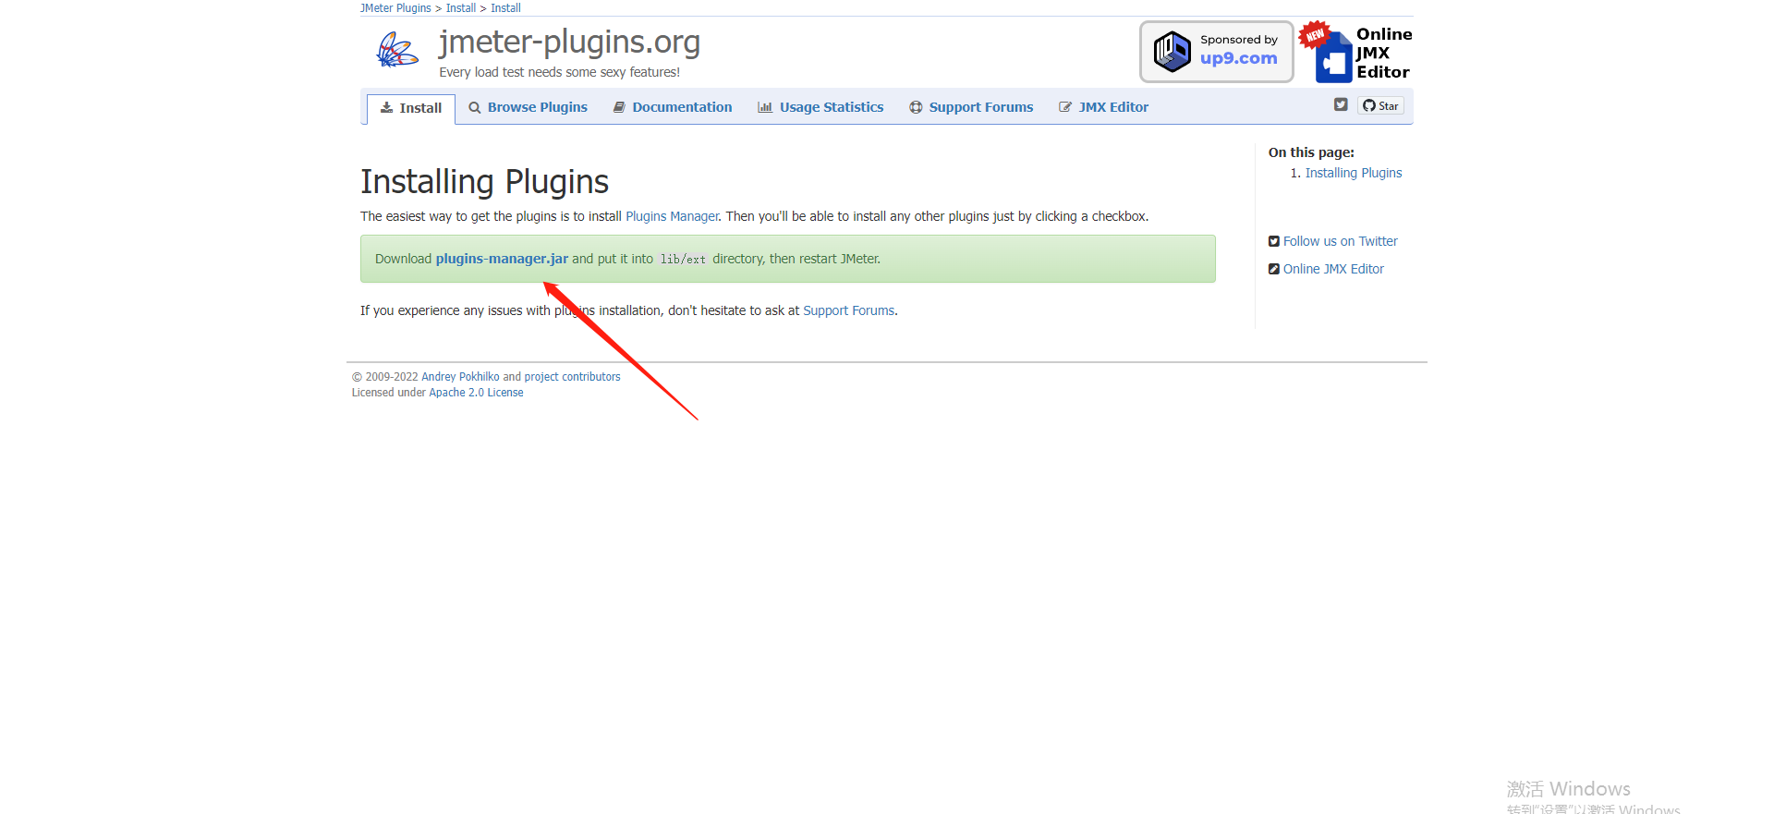This screenshot has height=814, width=1774.
Task: Click JMeter Plugins breadcrumb link
Action: [x=395, y=8]
